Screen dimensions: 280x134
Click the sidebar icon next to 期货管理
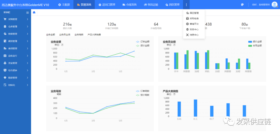(x=5, y=41)
